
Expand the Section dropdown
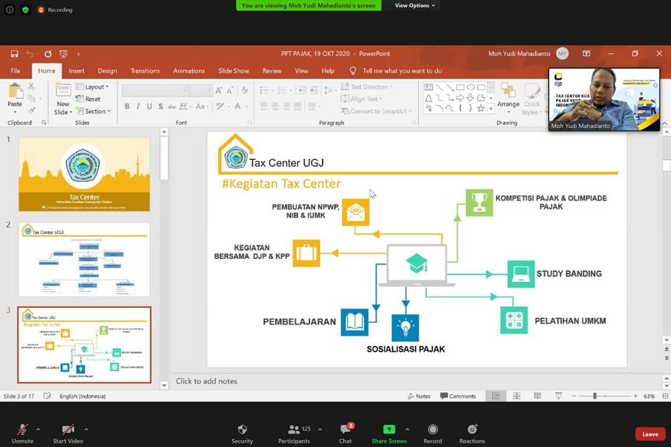point(96,112)
